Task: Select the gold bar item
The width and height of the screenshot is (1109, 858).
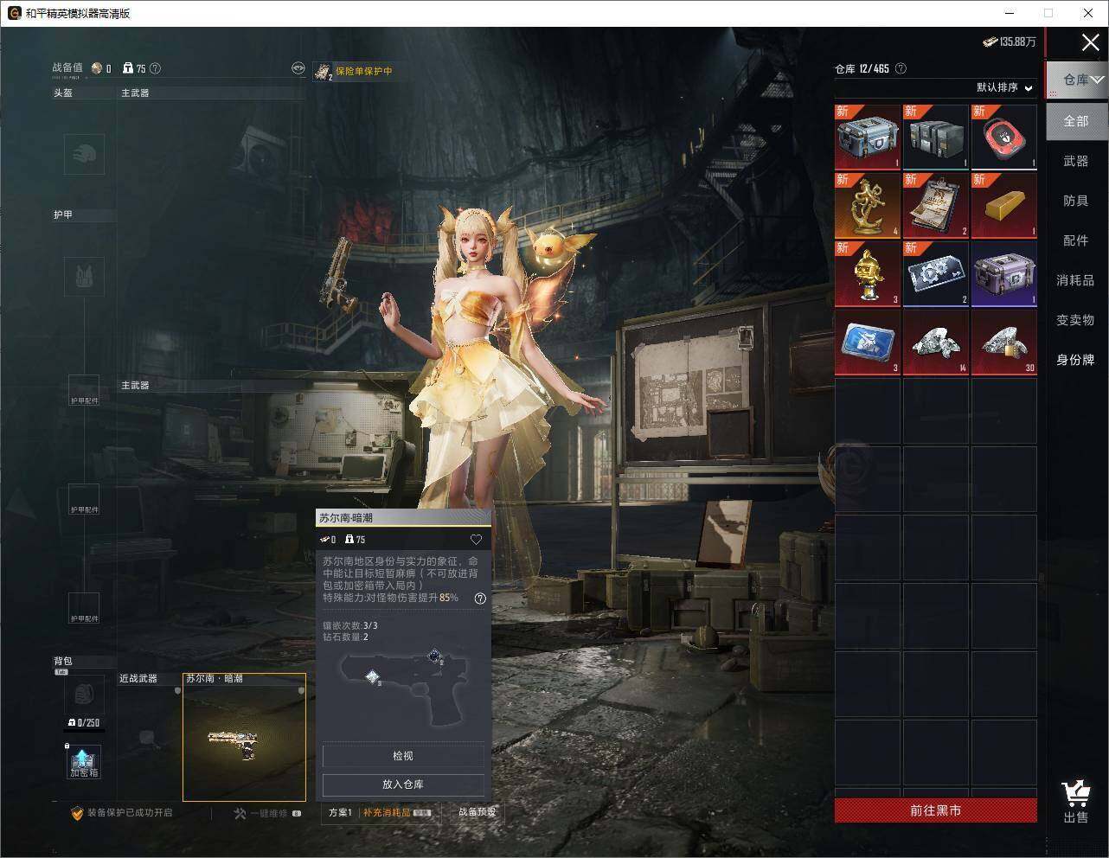Action: tap(1004, 205)
